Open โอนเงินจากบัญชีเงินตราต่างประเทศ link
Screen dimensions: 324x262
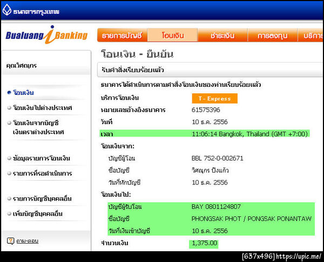[x=38, y=127]
